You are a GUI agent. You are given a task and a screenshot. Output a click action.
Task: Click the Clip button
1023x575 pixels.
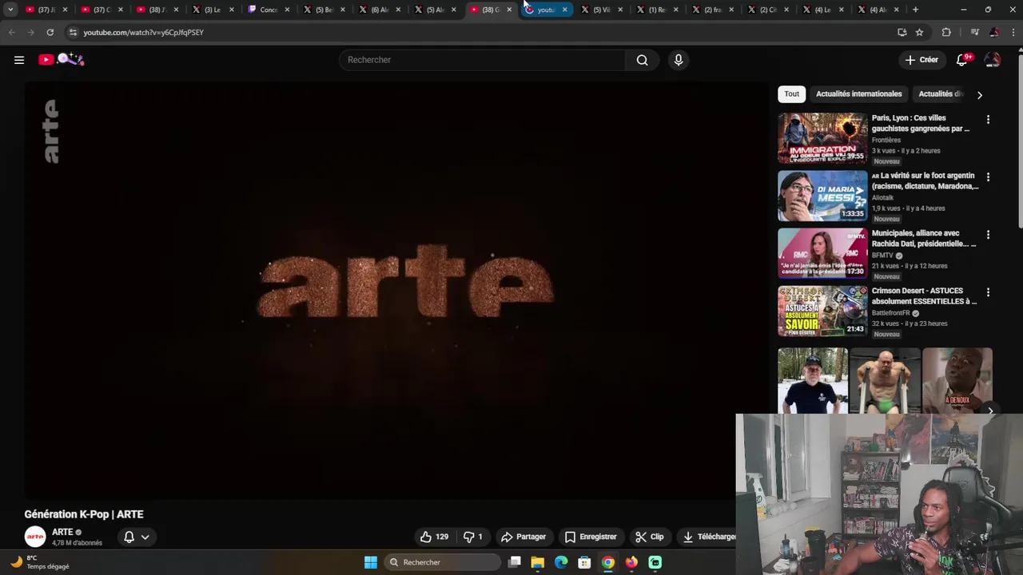point(650,537)
